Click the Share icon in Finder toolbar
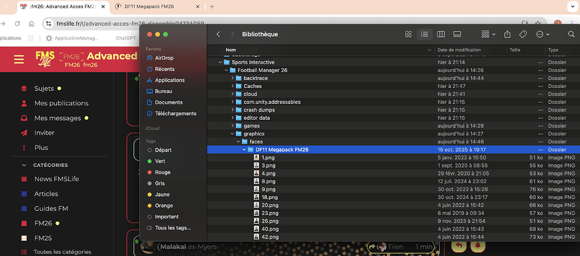The height and width of the screenshot is (256, 580). pos(507,34)
